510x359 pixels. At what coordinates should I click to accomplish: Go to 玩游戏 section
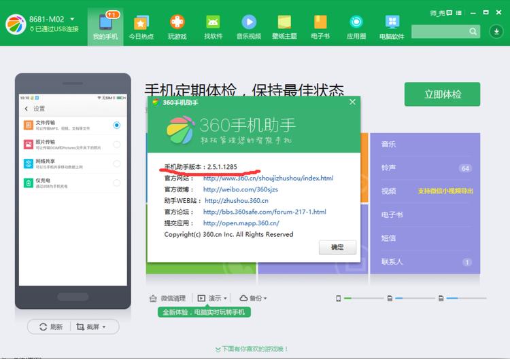pyautogui.click(x=177, y=27)
